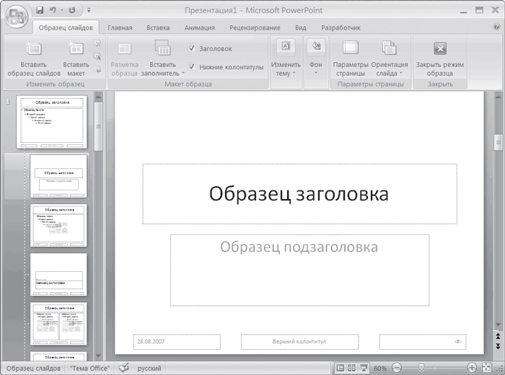Click the Верхний колонтитул footer placeholder
The width and height of the screenshot is (505, 375).
click(299, 342)
